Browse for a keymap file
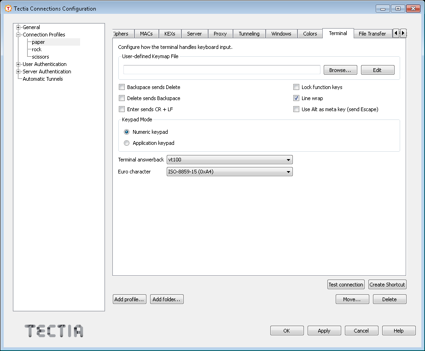The height and width of the screenshot is (351, 425). pos(340,70)
